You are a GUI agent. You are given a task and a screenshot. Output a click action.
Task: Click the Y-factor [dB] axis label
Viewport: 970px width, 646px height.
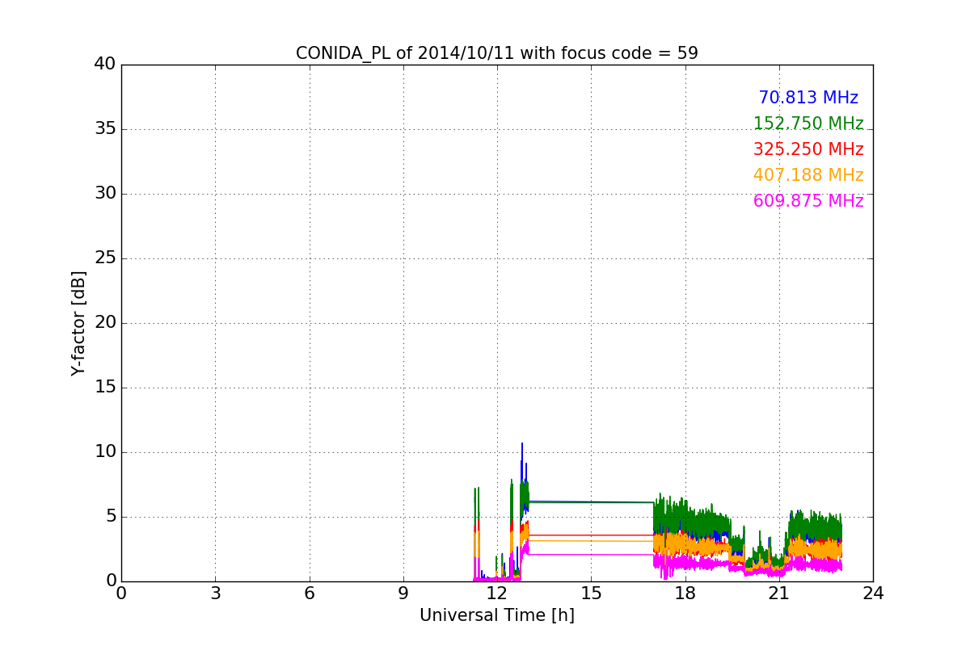point(78,323)
